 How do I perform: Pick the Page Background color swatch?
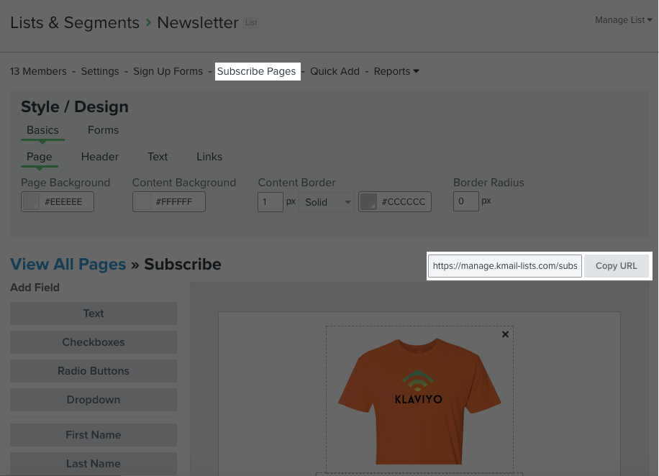(x=31, y=202)
